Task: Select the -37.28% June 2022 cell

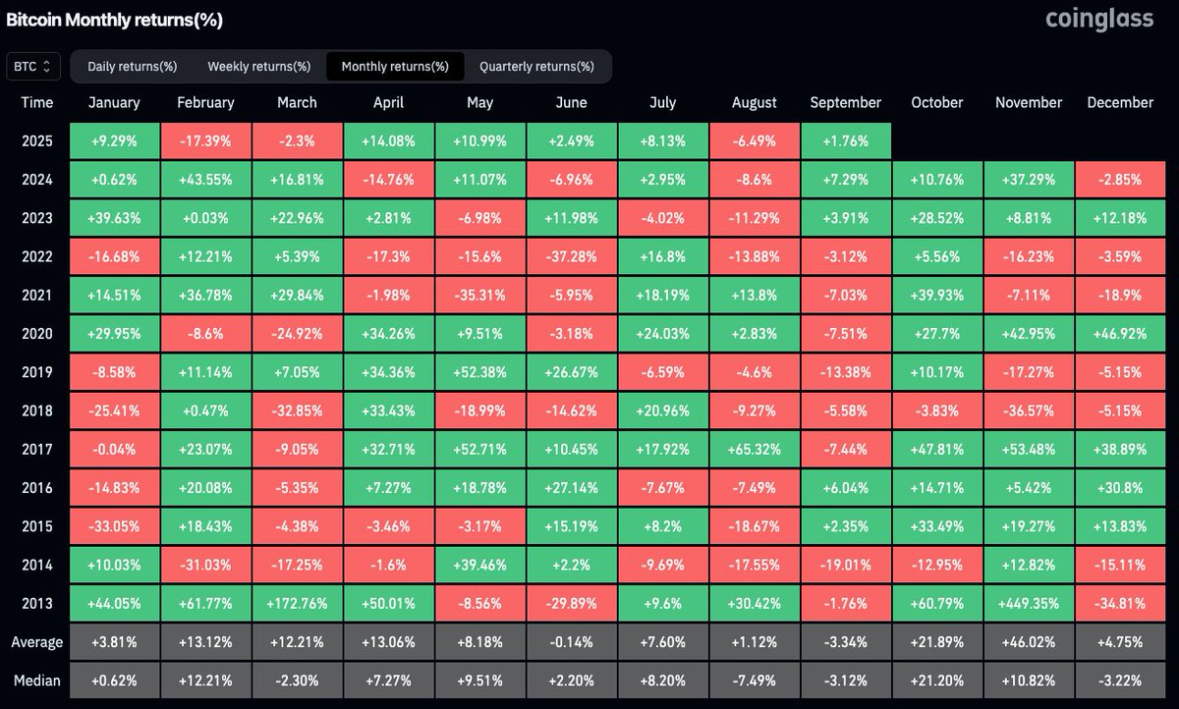Action: pyautogui.click(x=571, y=256)
